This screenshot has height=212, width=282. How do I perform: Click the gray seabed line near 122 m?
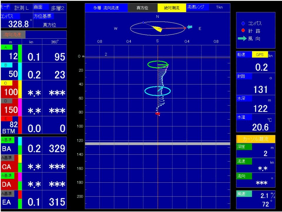point(157,144)
